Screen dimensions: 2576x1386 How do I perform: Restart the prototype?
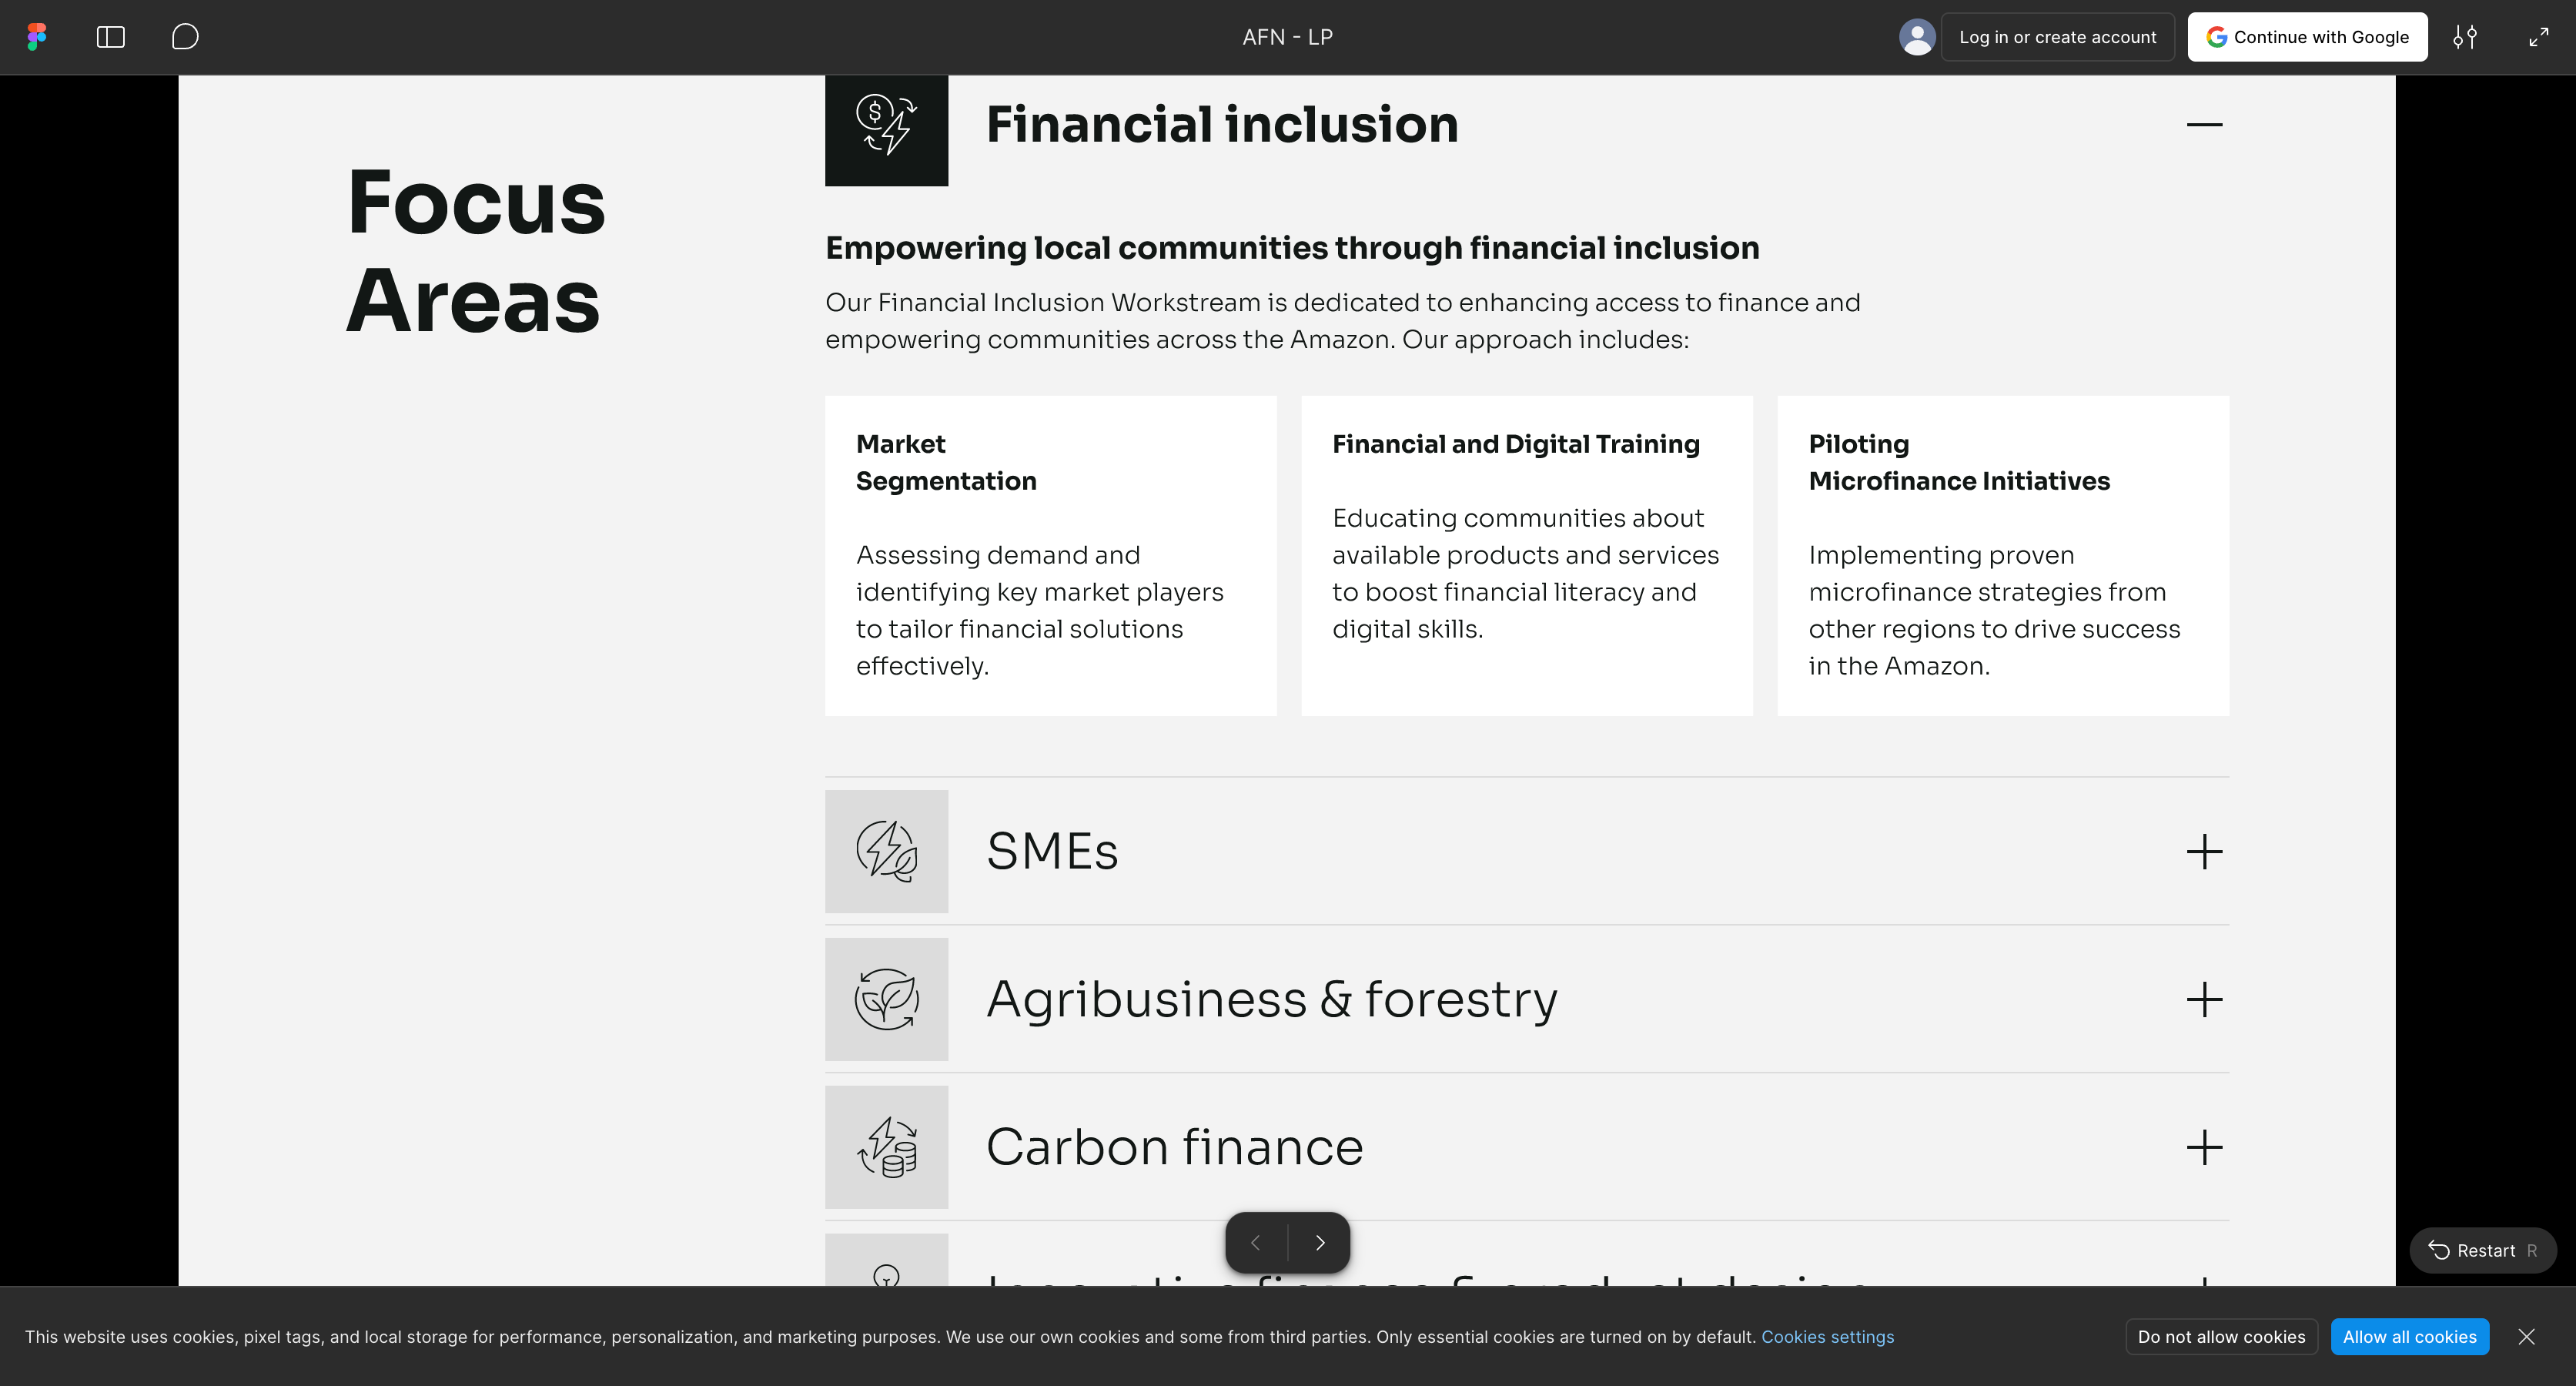pyautogui.click(x=2483, y=1250)
